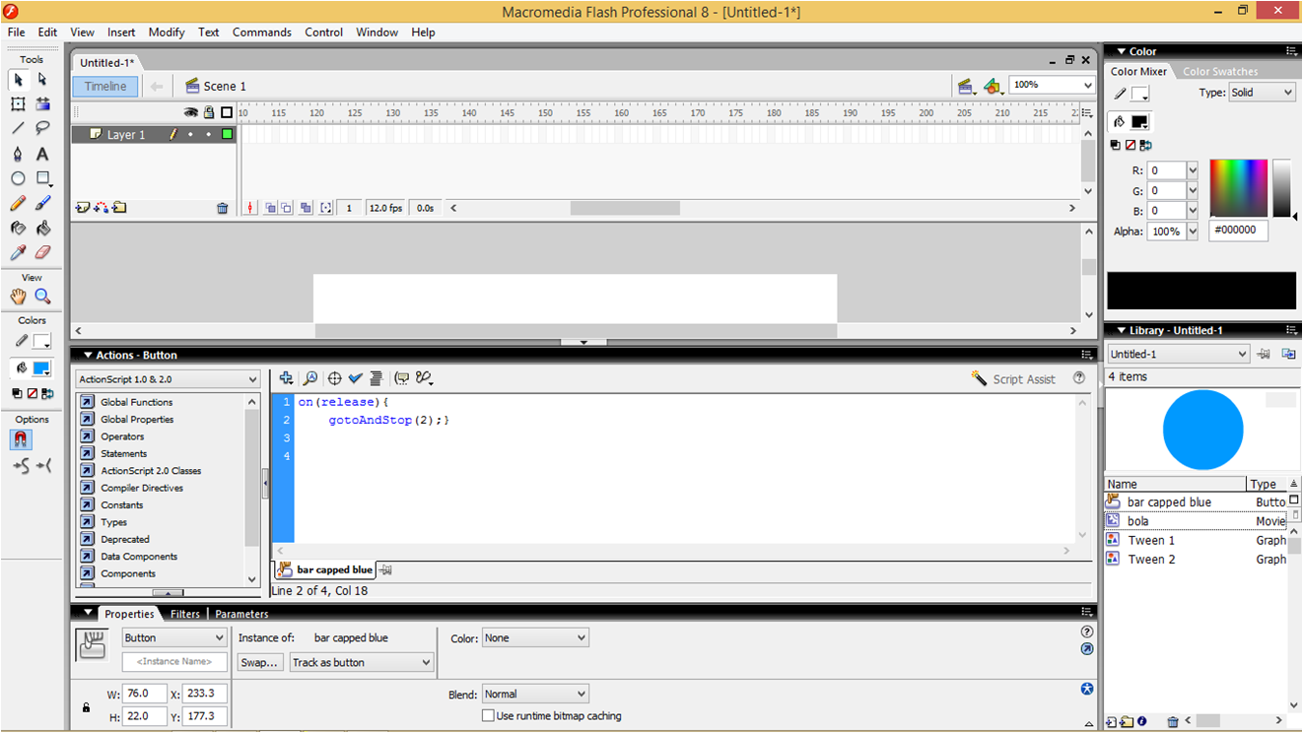Select the Ink Bottle tool

(x=18, y=228)
